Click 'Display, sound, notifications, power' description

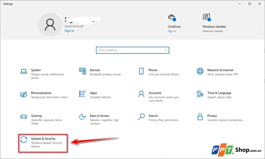pyautogui.click(x=48, y=76)
